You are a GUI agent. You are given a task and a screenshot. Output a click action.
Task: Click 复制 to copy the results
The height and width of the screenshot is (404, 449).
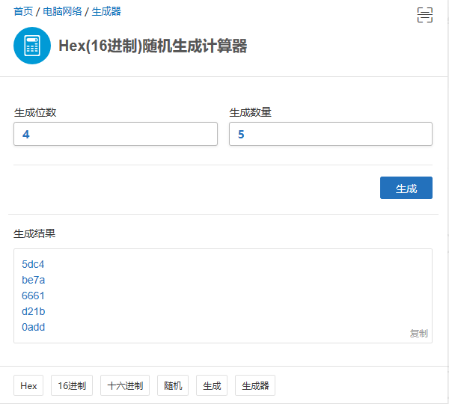[419, 333]
